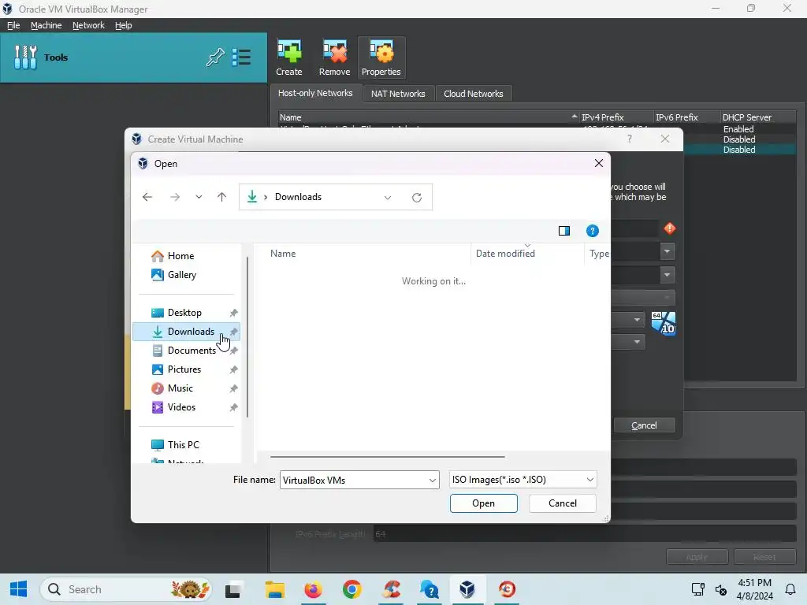Sort files by Date modified column
Image resolution: width=807 pixels, height=605 pixels.
(527, 254)
